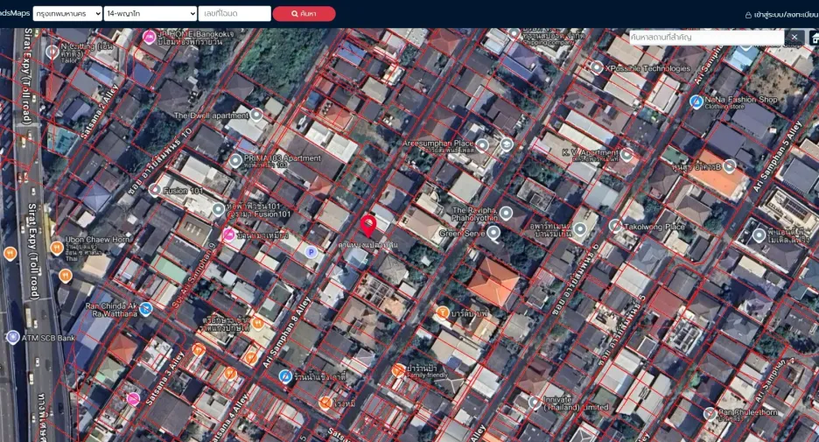Click the Shipping company map pin

click(x=514, y=34)
